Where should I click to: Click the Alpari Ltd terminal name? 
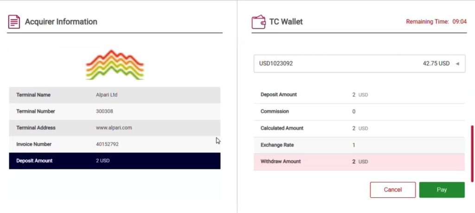107,95
